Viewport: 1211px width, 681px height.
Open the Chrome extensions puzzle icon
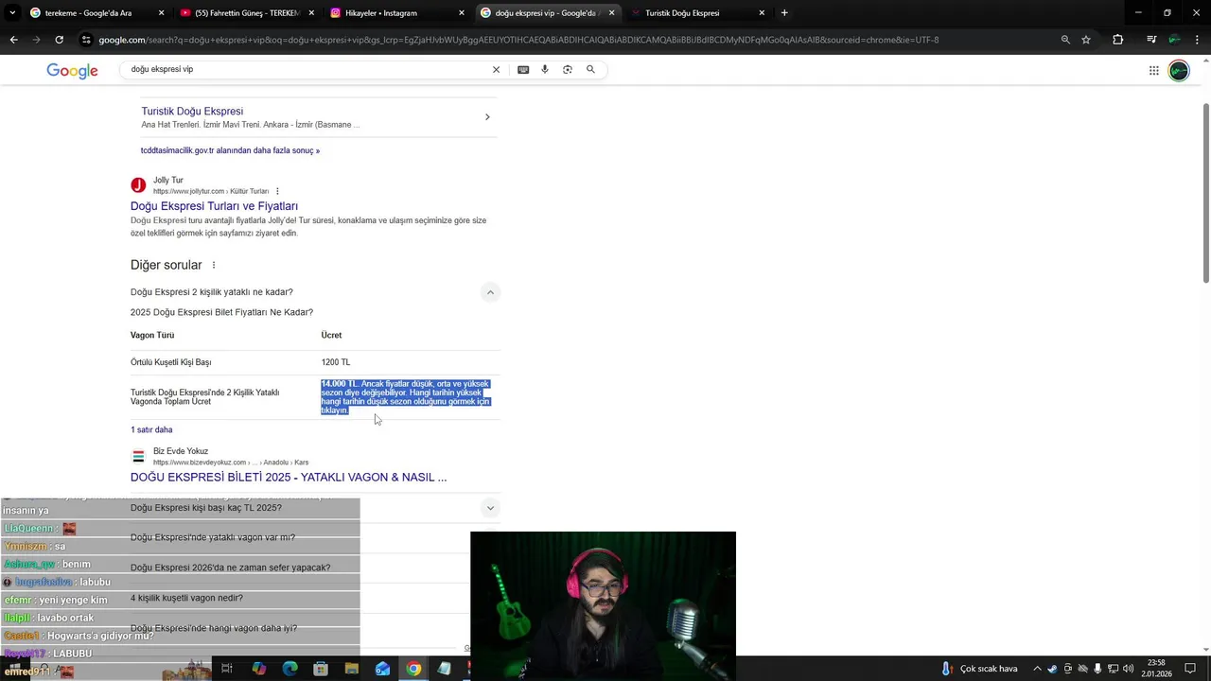(1118, 40)
